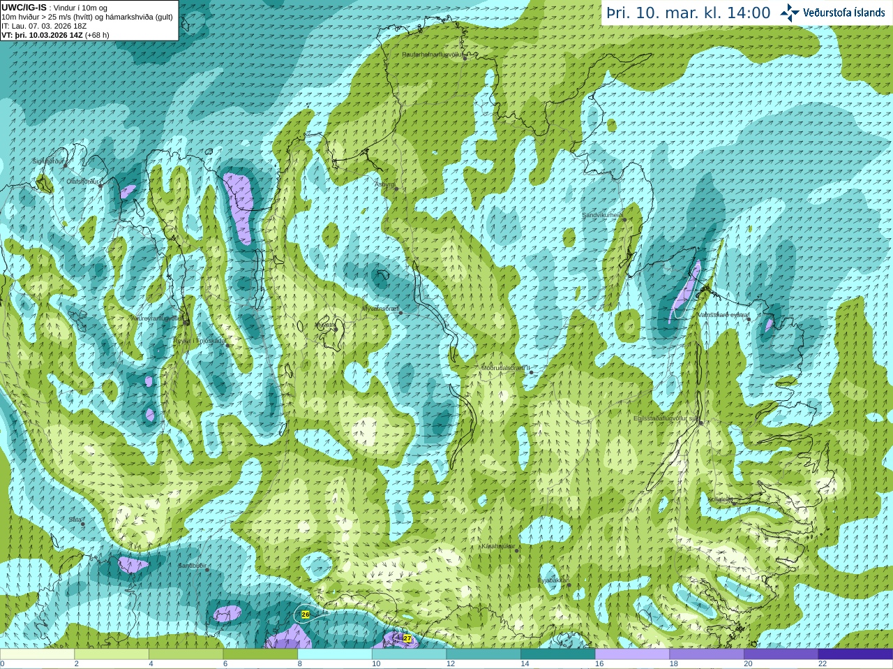The width and height of the screenshot is (893, 669).
Task: Click the UWC/IG-IS Vindur í 10m header line
Action: tap(54, 8)
